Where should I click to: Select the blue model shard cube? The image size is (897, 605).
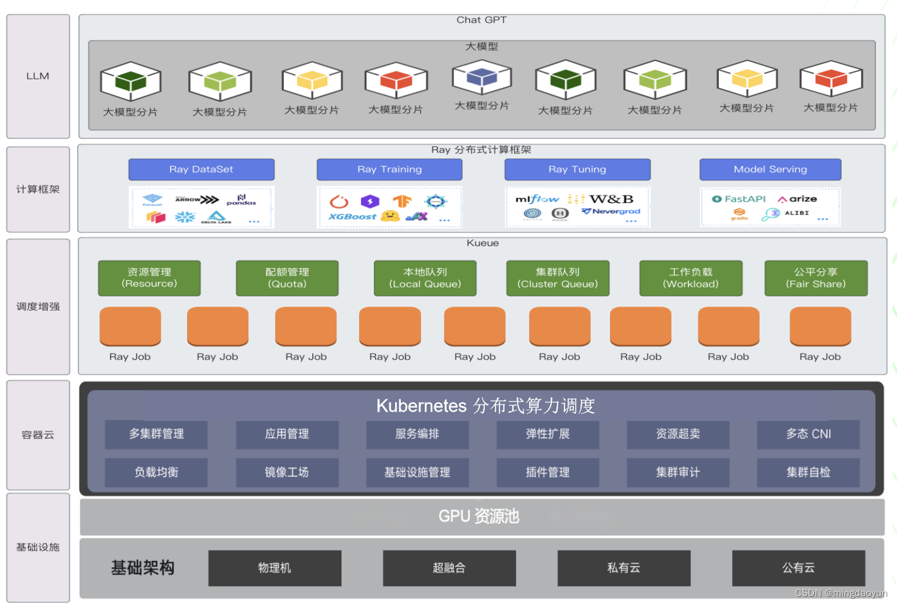(x=482, y=78)
